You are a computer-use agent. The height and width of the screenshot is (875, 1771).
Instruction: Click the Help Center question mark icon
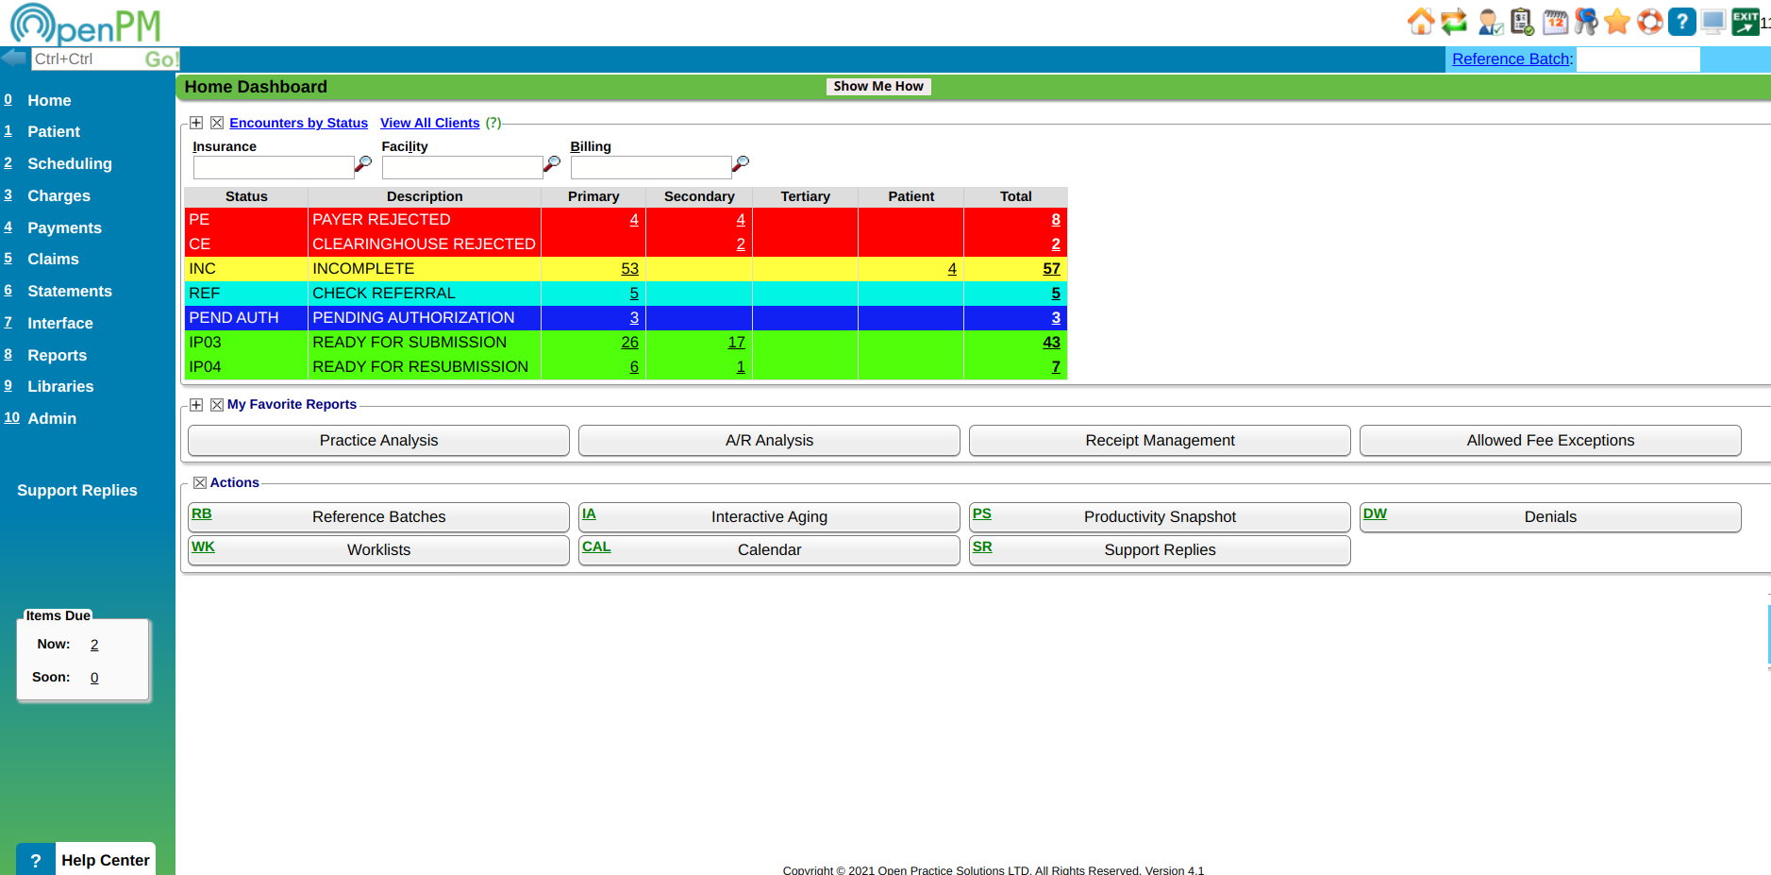click(36, 860)
